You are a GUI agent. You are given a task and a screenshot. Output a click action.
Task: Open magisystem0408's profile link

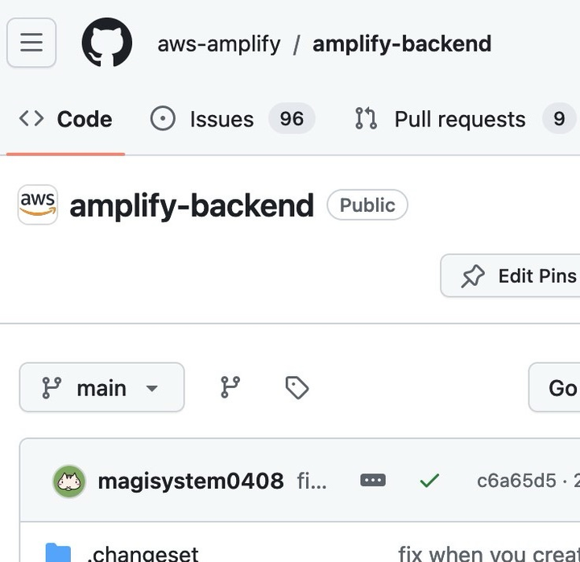tap(190, 481)
